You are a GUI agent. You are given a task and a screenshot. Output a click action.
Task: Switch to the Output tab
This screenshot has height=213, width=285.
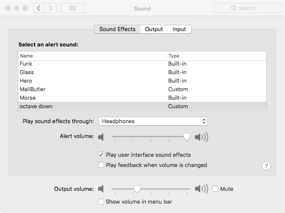(x=154, y=29)
